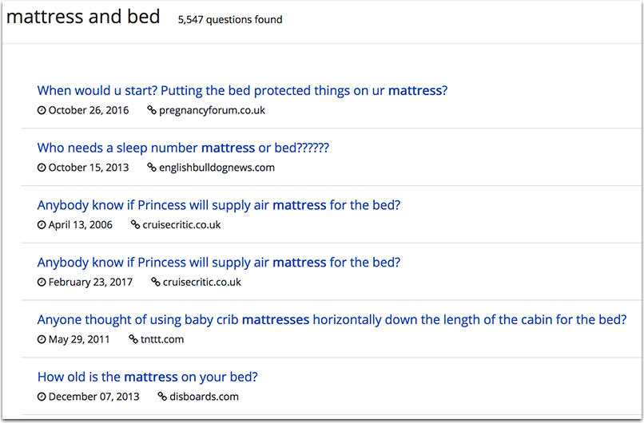The width and height of the screenshot is (644, 423).
Task: Click the pregnancyforum.co.uk source text
Action: [x=212, y=111]
